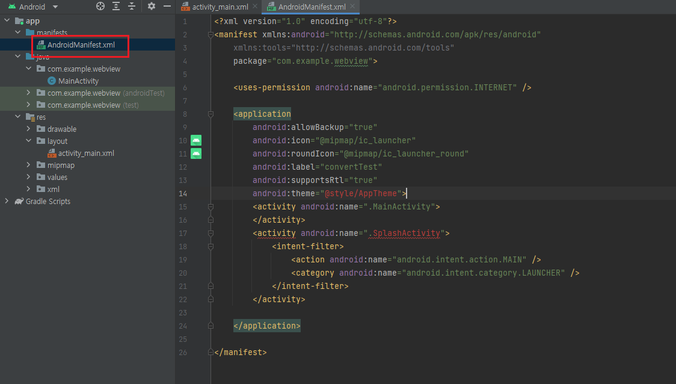Click the Expand All icon in Project toolbar
This screenshot has width=676, height=384.
click(116, 7)
